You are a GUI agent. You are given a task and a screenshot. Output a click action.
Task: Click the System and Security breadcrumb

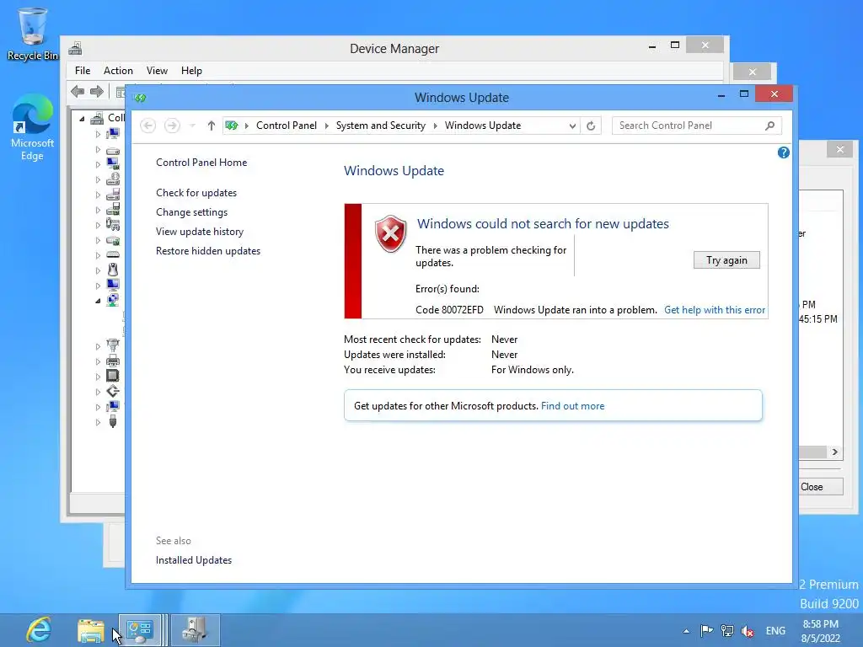tap(381, 126)
